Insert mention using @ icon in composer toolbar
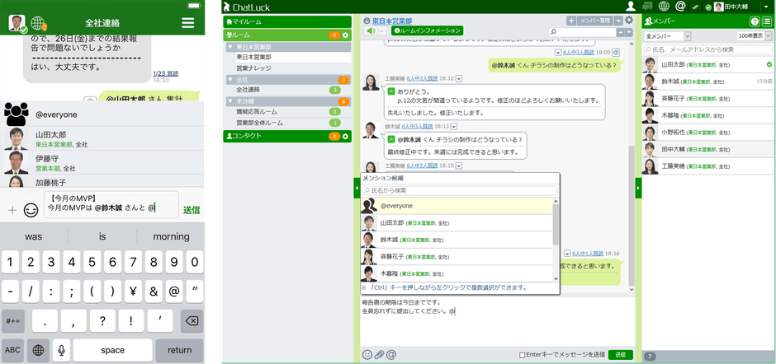Viewport: 776px width, 364px height. point(391,354)
